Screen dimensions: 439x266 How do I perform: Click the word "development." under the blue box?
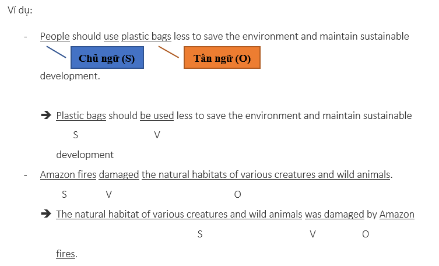pyautogui.click(x=70, y=76)
